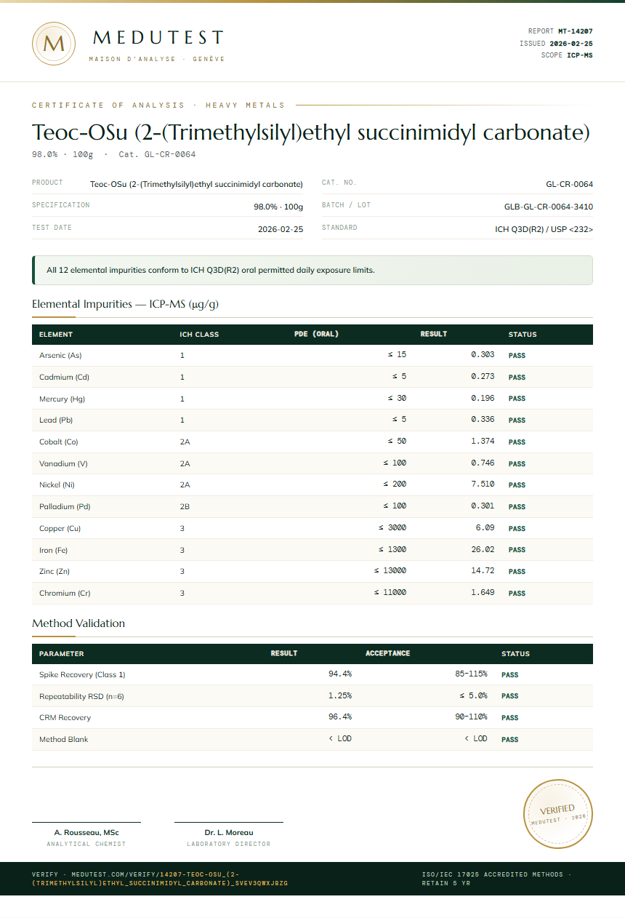The width and height of the screenshot is (625, 918).
Task: Click the PASS status in Arsenic row
Action: tap(517, 356)
